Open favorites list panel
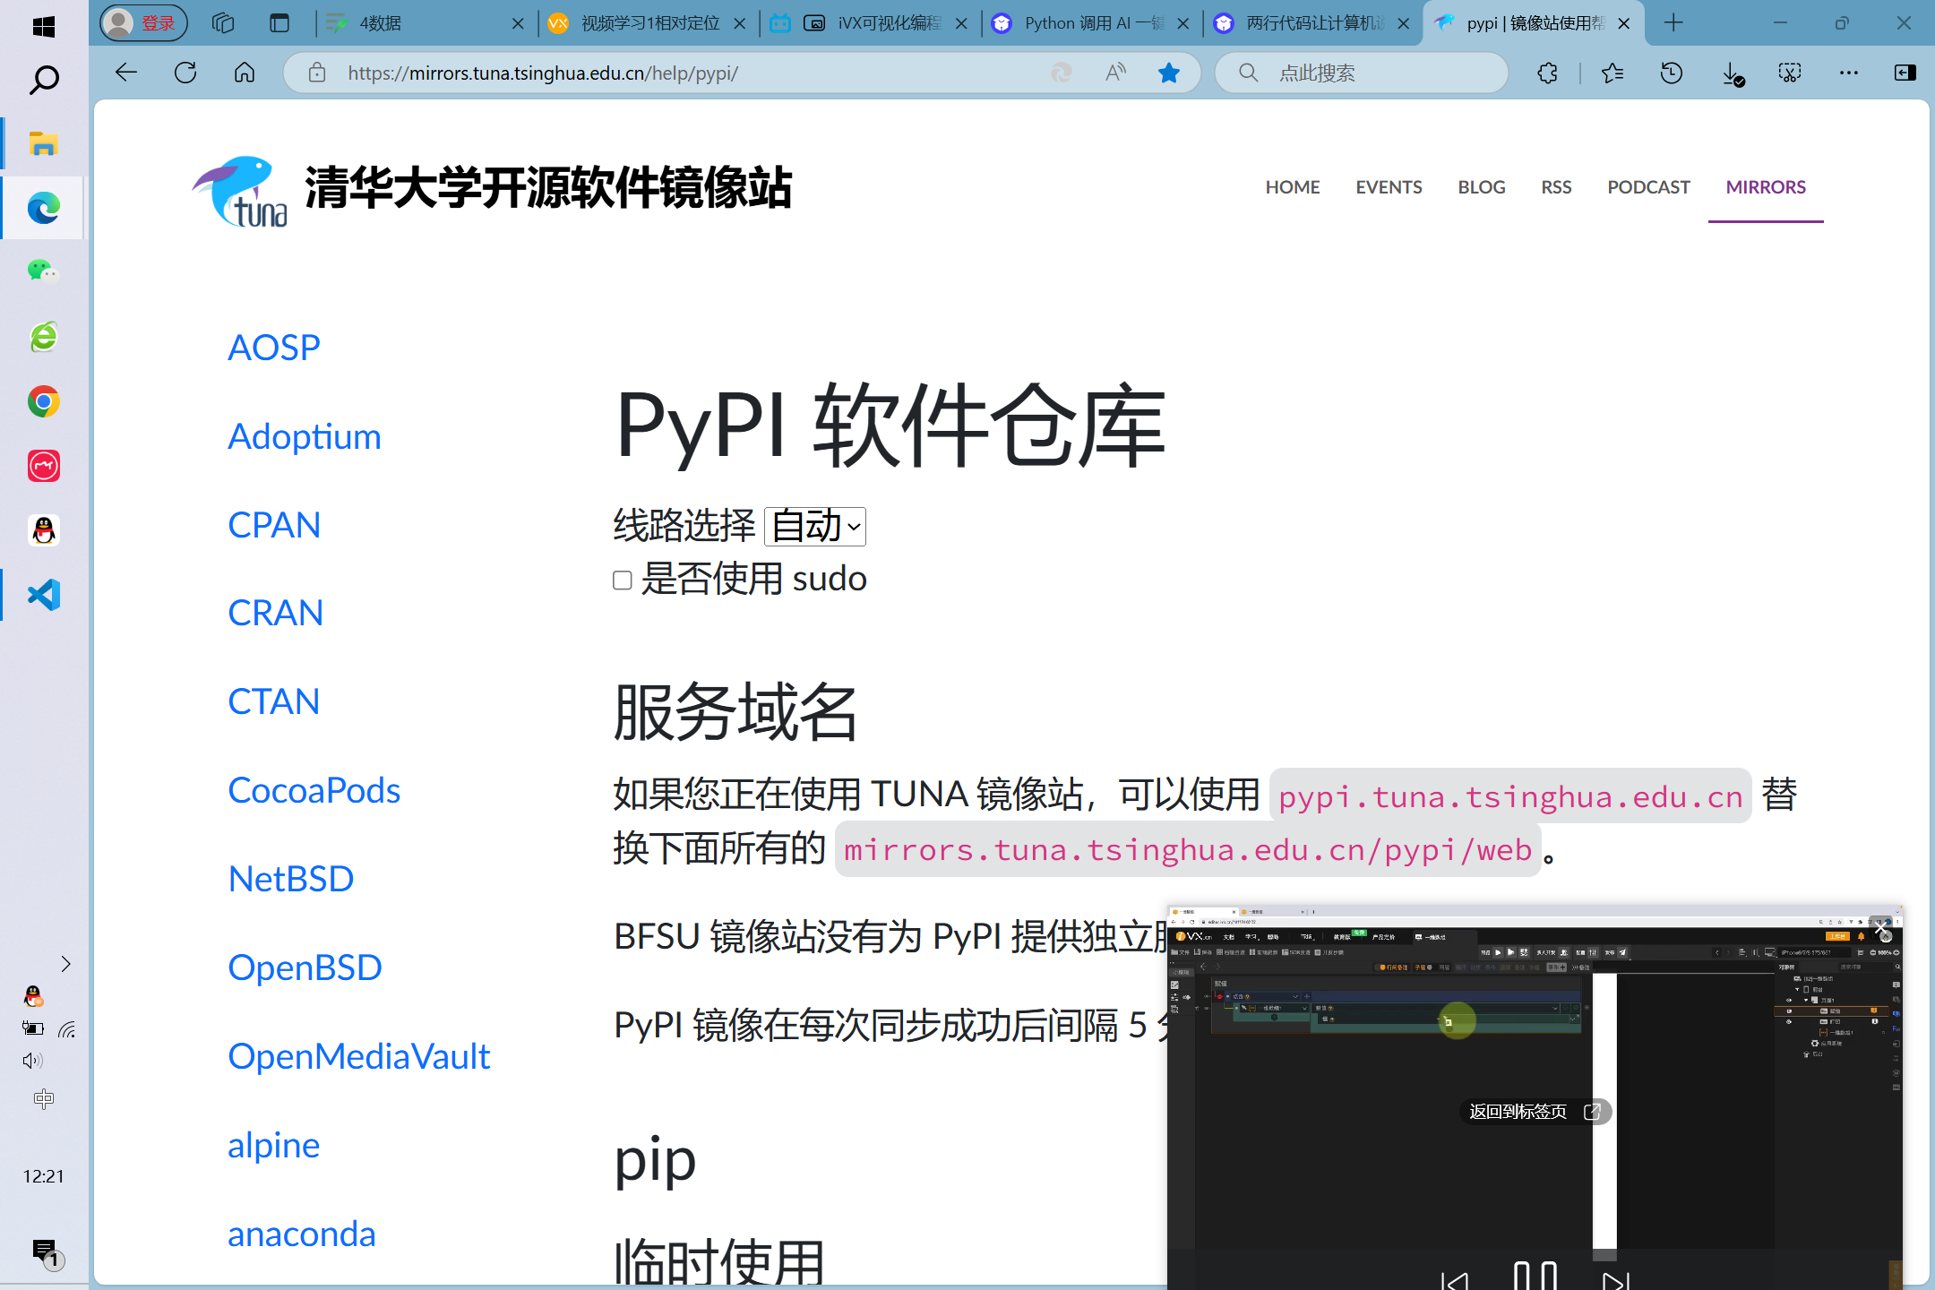The image size is (1935, 1290). pyautogui.click(x=1612, y=73)
